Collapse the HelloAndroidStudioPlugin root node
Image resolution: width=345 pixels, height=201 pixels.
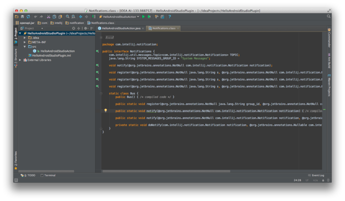[x=20, y=33]
